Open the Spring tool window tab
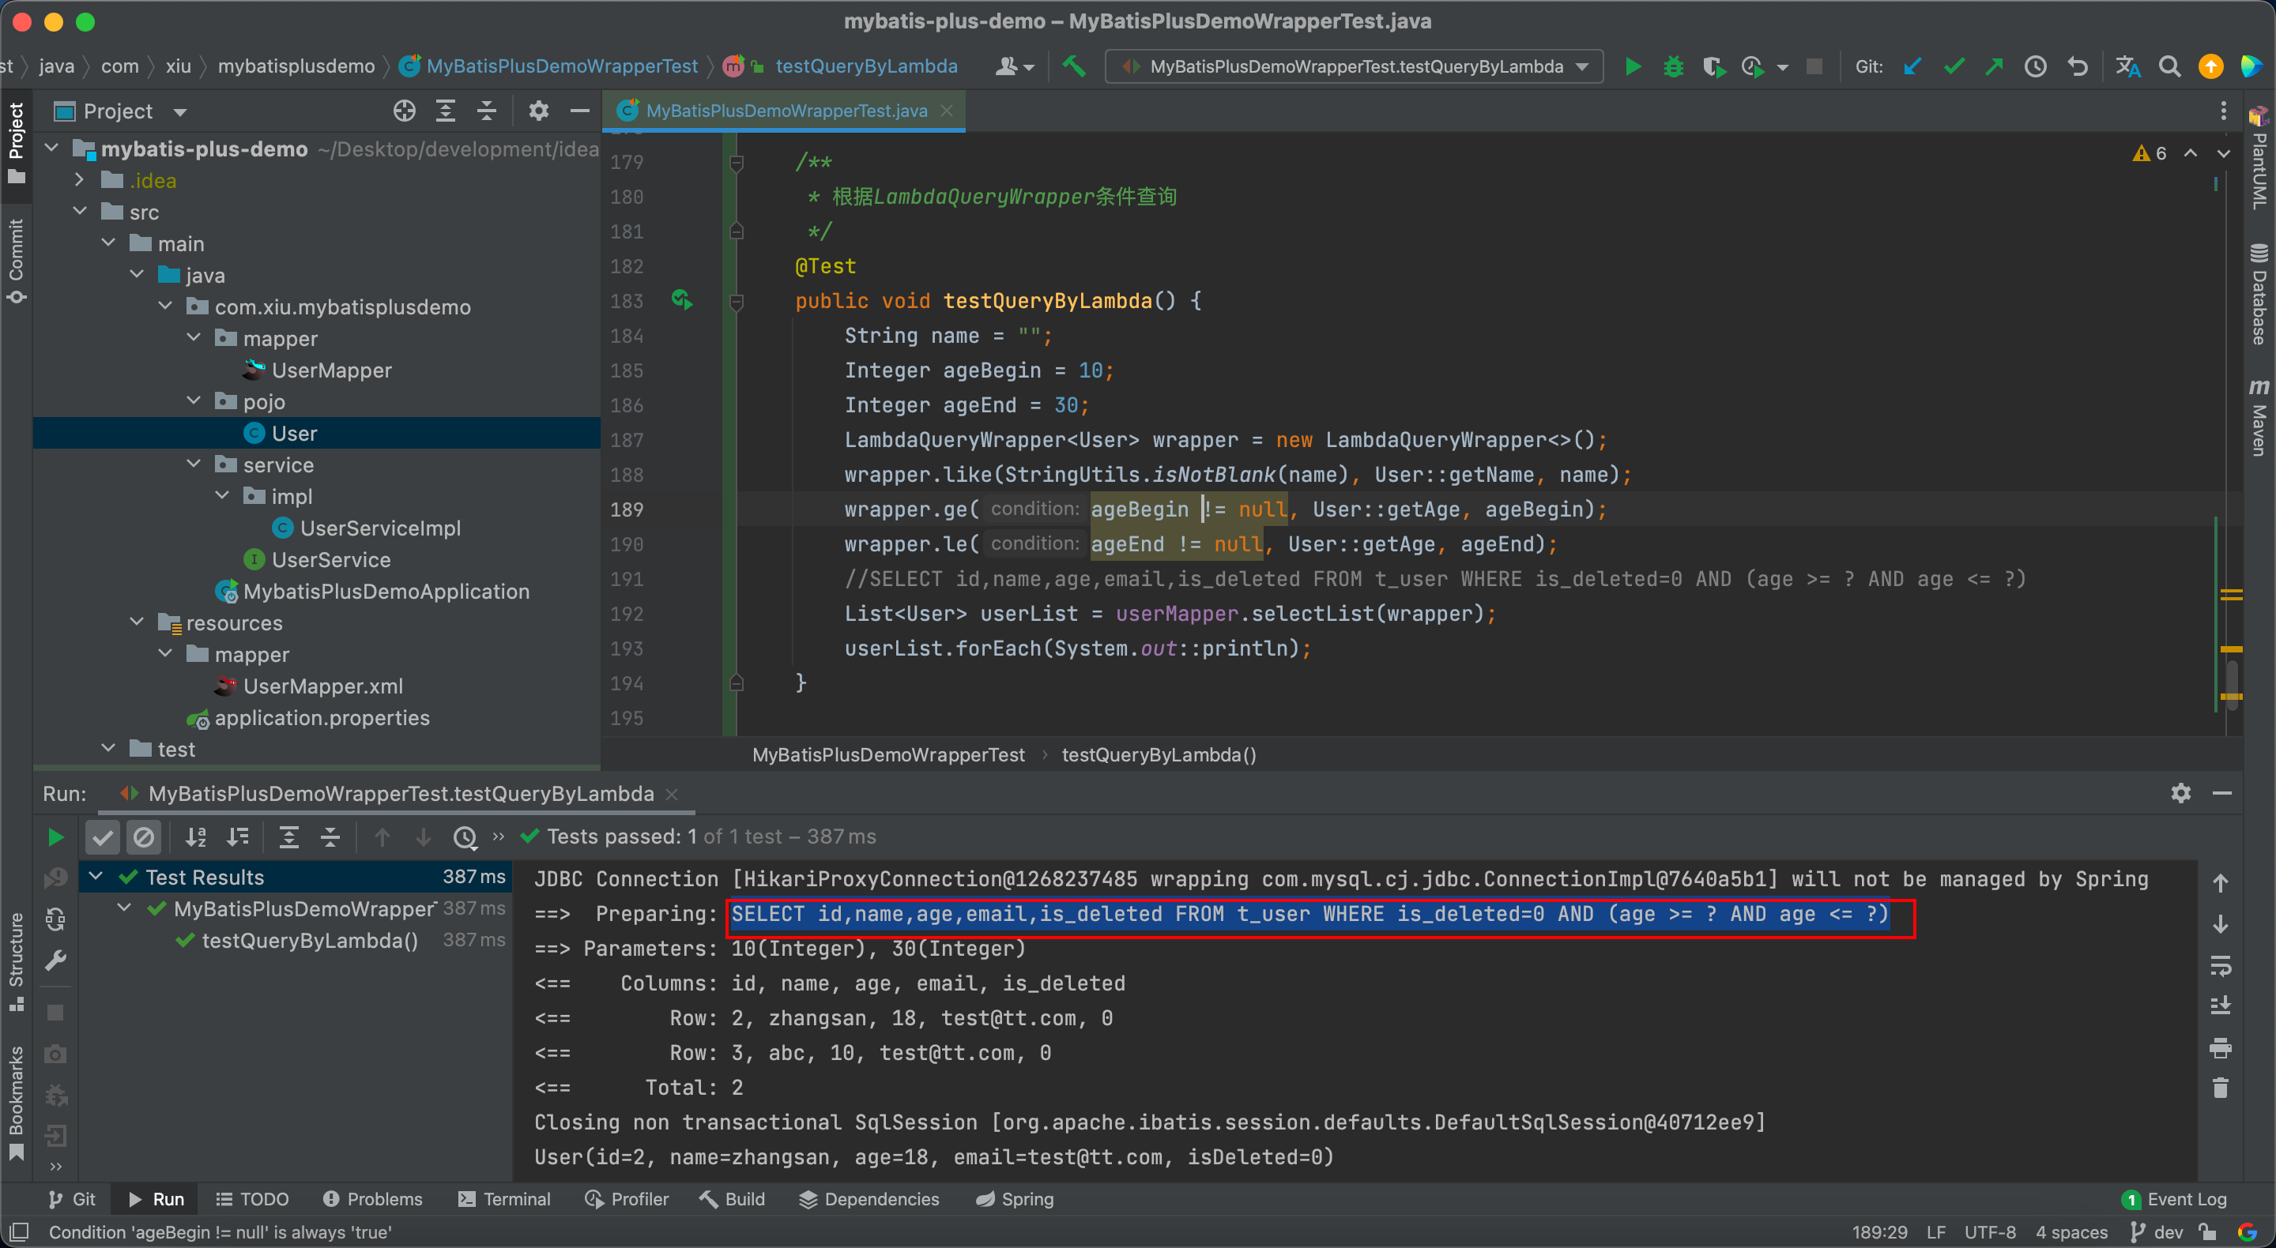The height and width of the screenshot is (1248, 2276). [1016, 1198]
